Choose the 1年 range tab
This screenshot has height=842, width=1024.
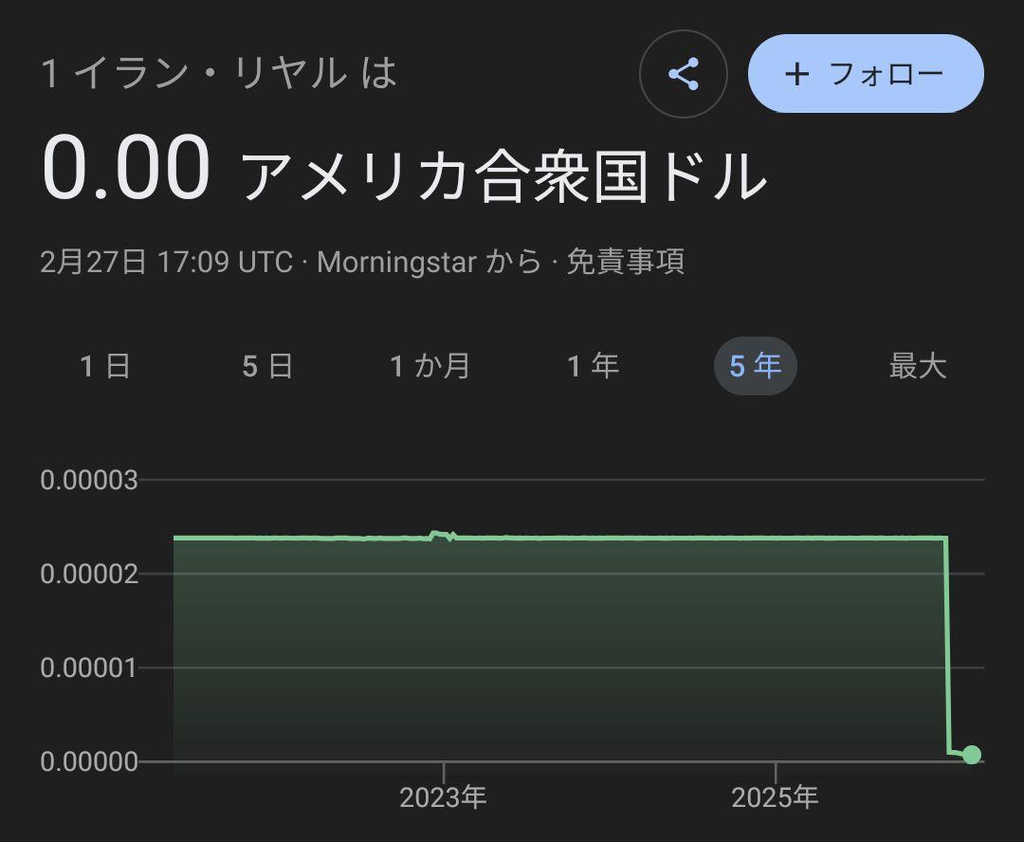(593, 366)
